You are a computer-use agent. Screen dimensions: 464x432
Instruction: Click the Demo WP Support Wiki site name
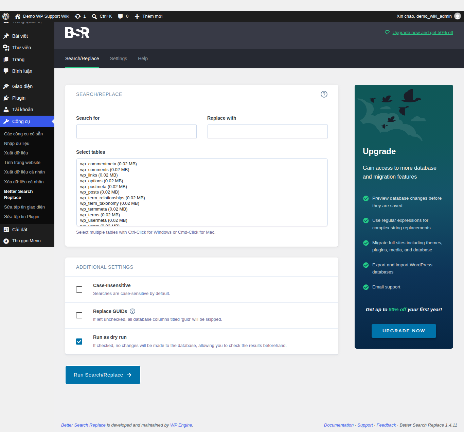(x=46, y=16)
